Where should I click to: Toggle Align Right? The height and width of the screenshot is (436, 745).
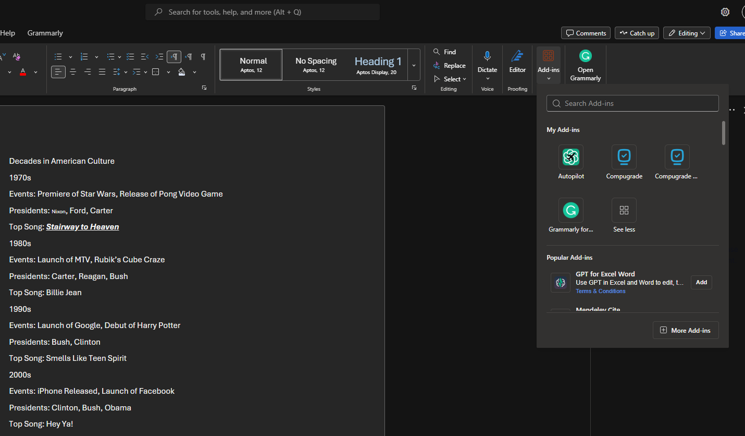(x=88, y=72)
